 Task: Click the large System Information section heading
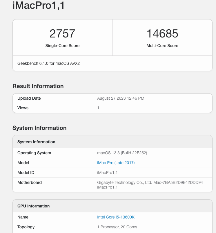(39, 128)
